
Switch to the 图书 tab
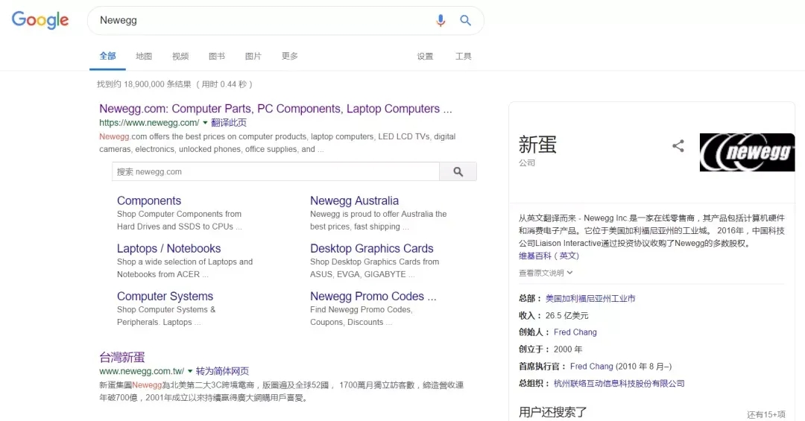pos(217,56)
